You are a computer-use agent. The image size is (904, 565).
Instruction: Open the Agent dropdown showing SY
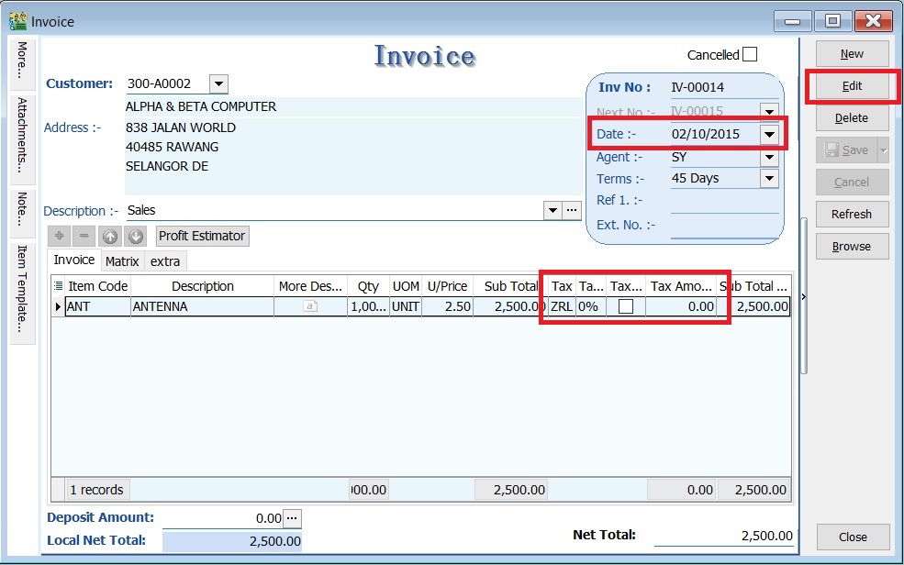(x=769, y=157)
